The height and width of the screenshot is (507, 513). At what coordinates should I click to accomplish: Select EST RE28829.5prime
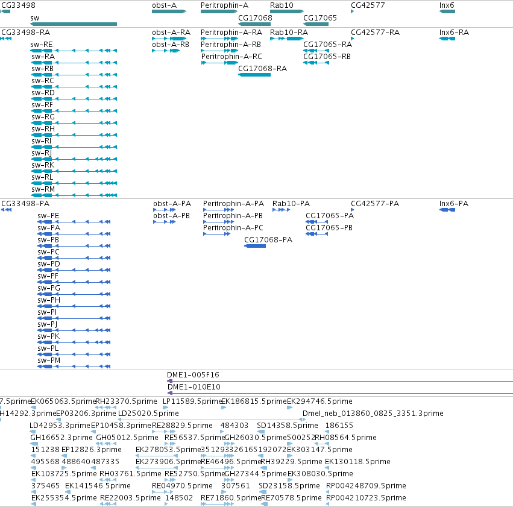[182, 425]
